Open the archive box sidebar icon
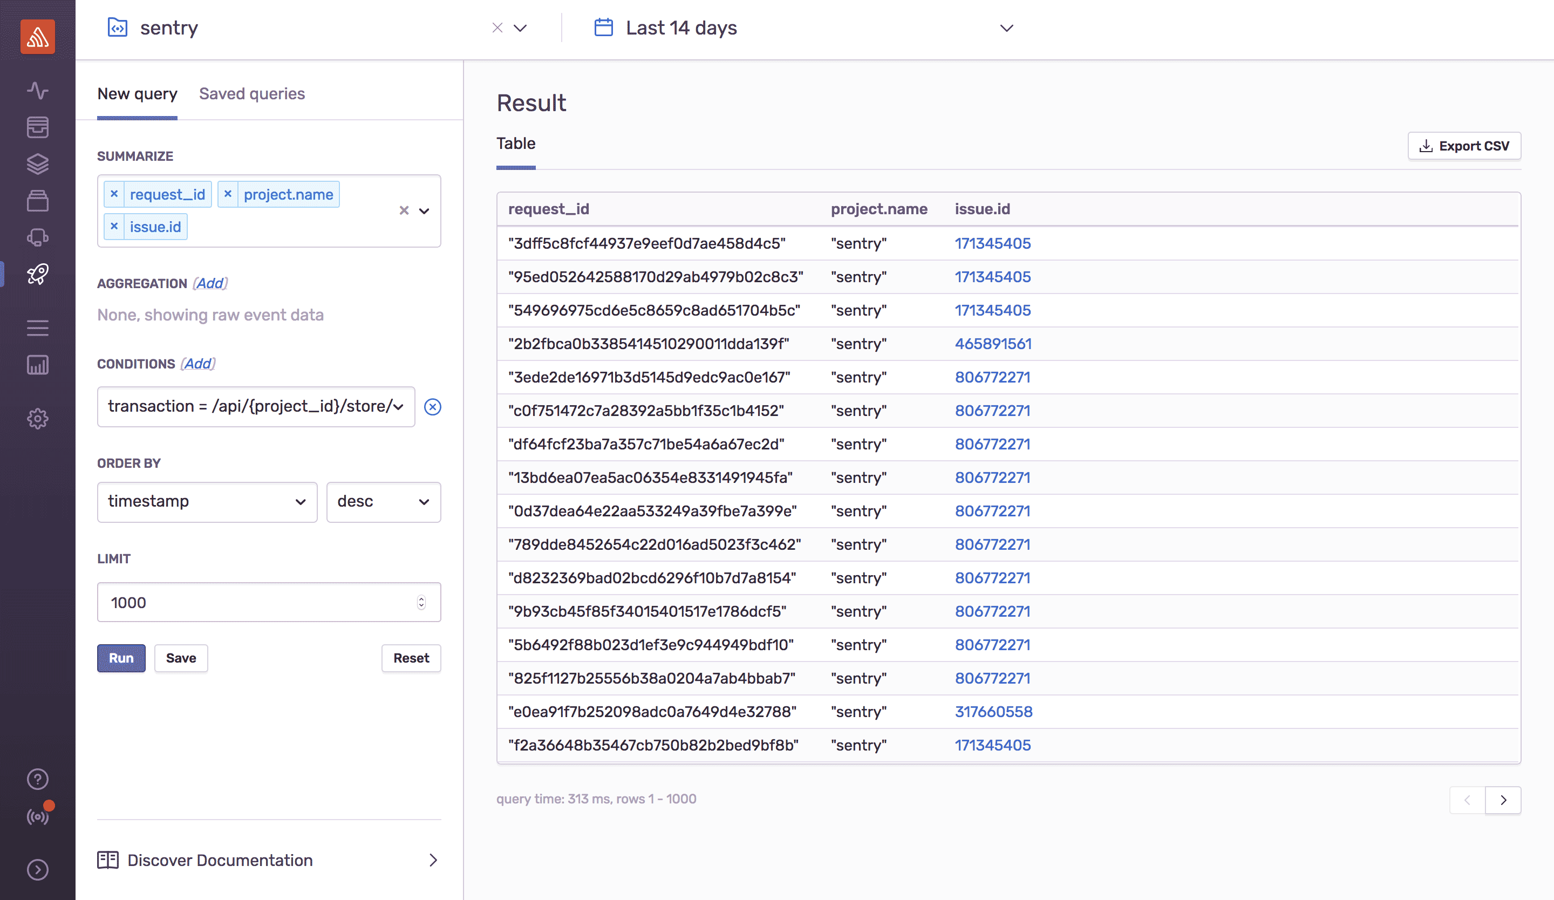The width and height of the screenshot is (1554, 900). coord(37,200)
